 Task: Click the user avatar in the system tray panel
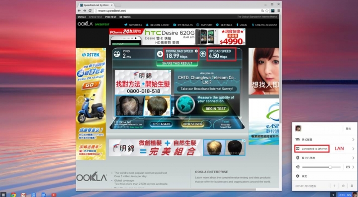coord(298,128)
